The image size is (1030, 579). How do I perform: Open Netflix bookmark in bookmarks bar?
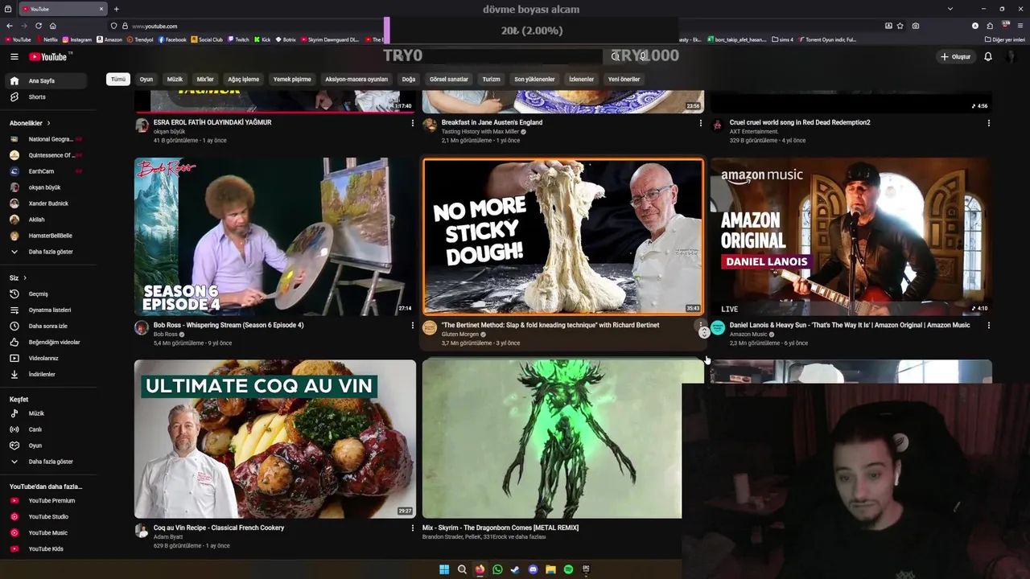47,39
